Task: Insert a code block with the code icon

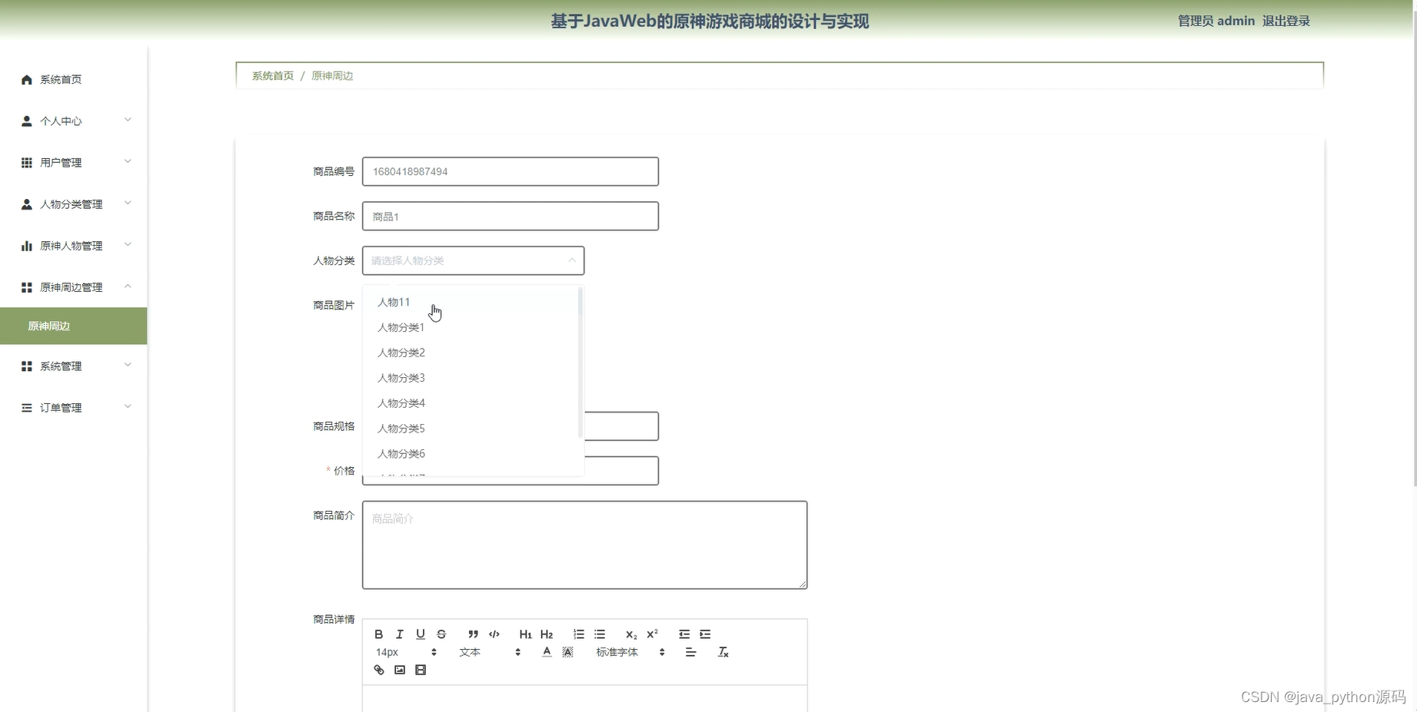Action: click(x=494, y=634)
